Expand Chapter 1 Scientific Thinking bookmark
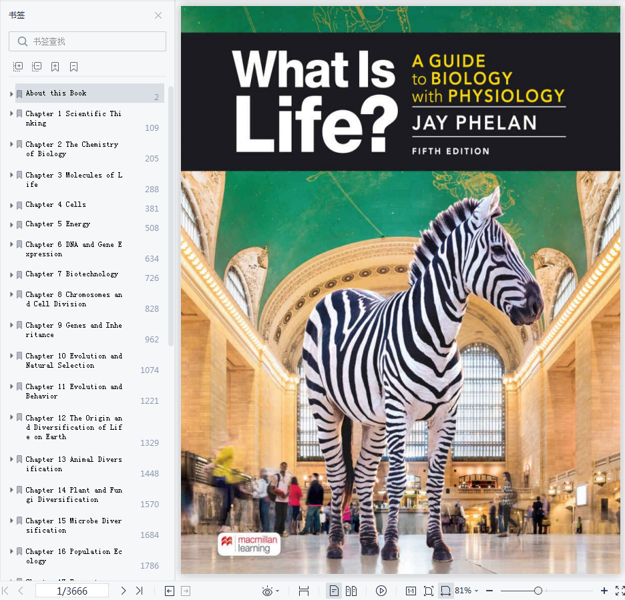625x600 pixels. pos(11,113)
